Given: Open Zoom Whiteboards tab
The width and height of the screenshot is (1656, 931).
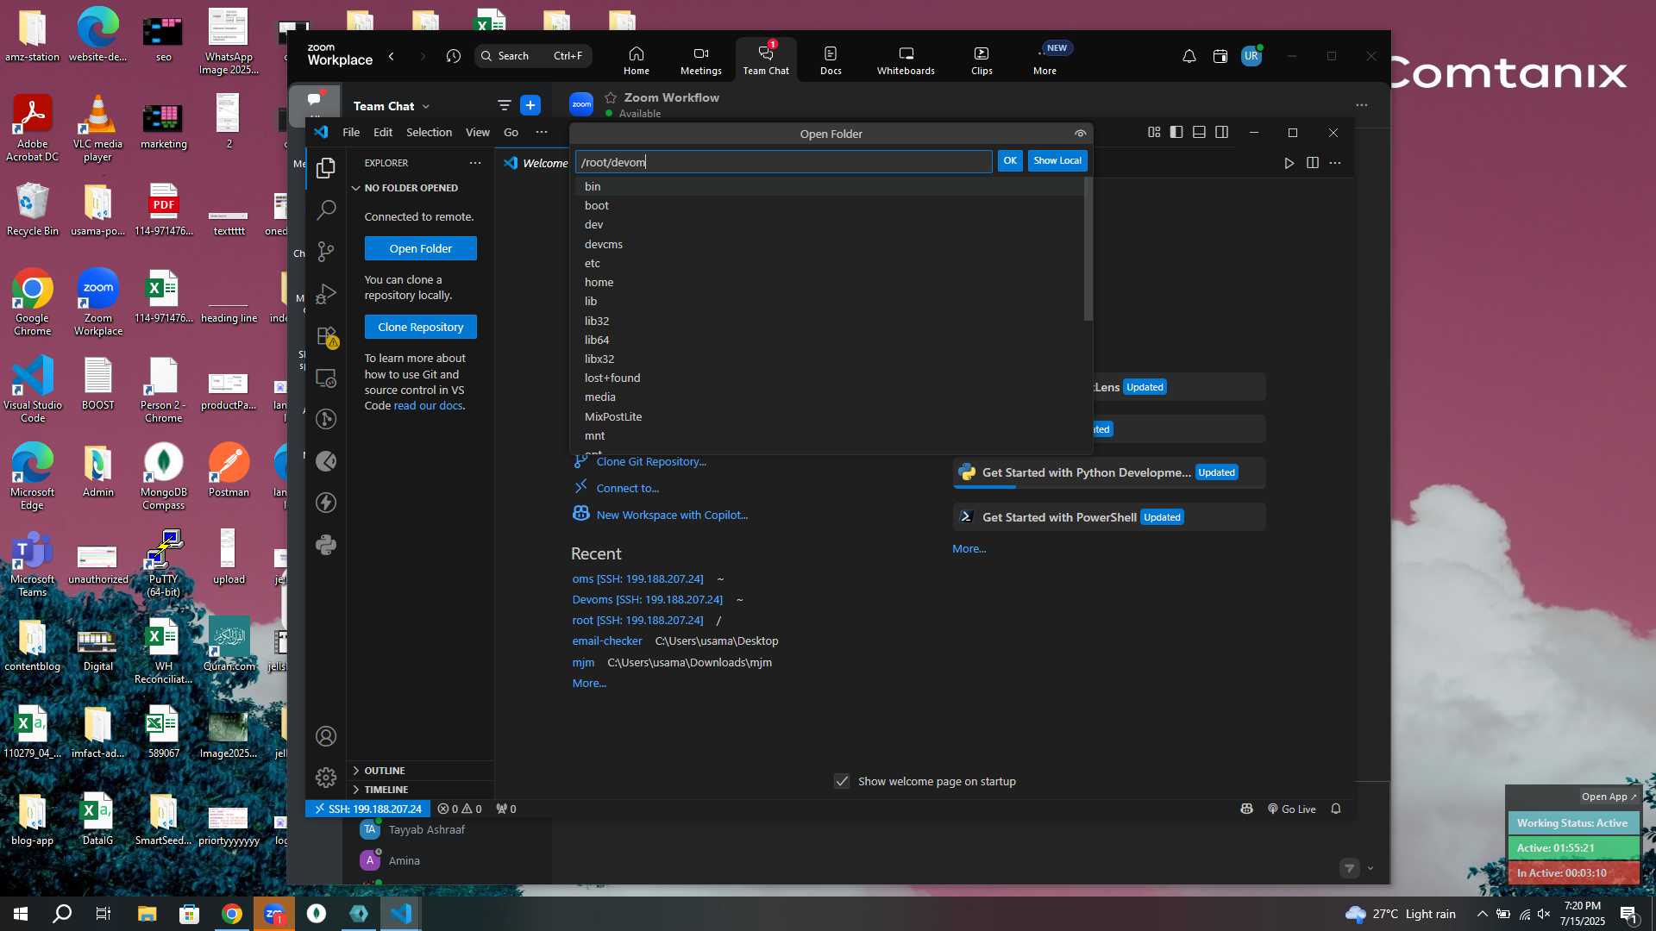Looking at the screenshot, I should pyautogui.click(x=906, y=60).
